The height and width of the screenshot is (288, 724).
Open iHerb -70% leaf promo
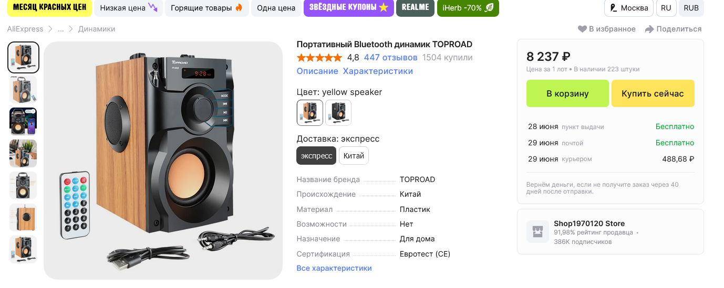[468, 8]
